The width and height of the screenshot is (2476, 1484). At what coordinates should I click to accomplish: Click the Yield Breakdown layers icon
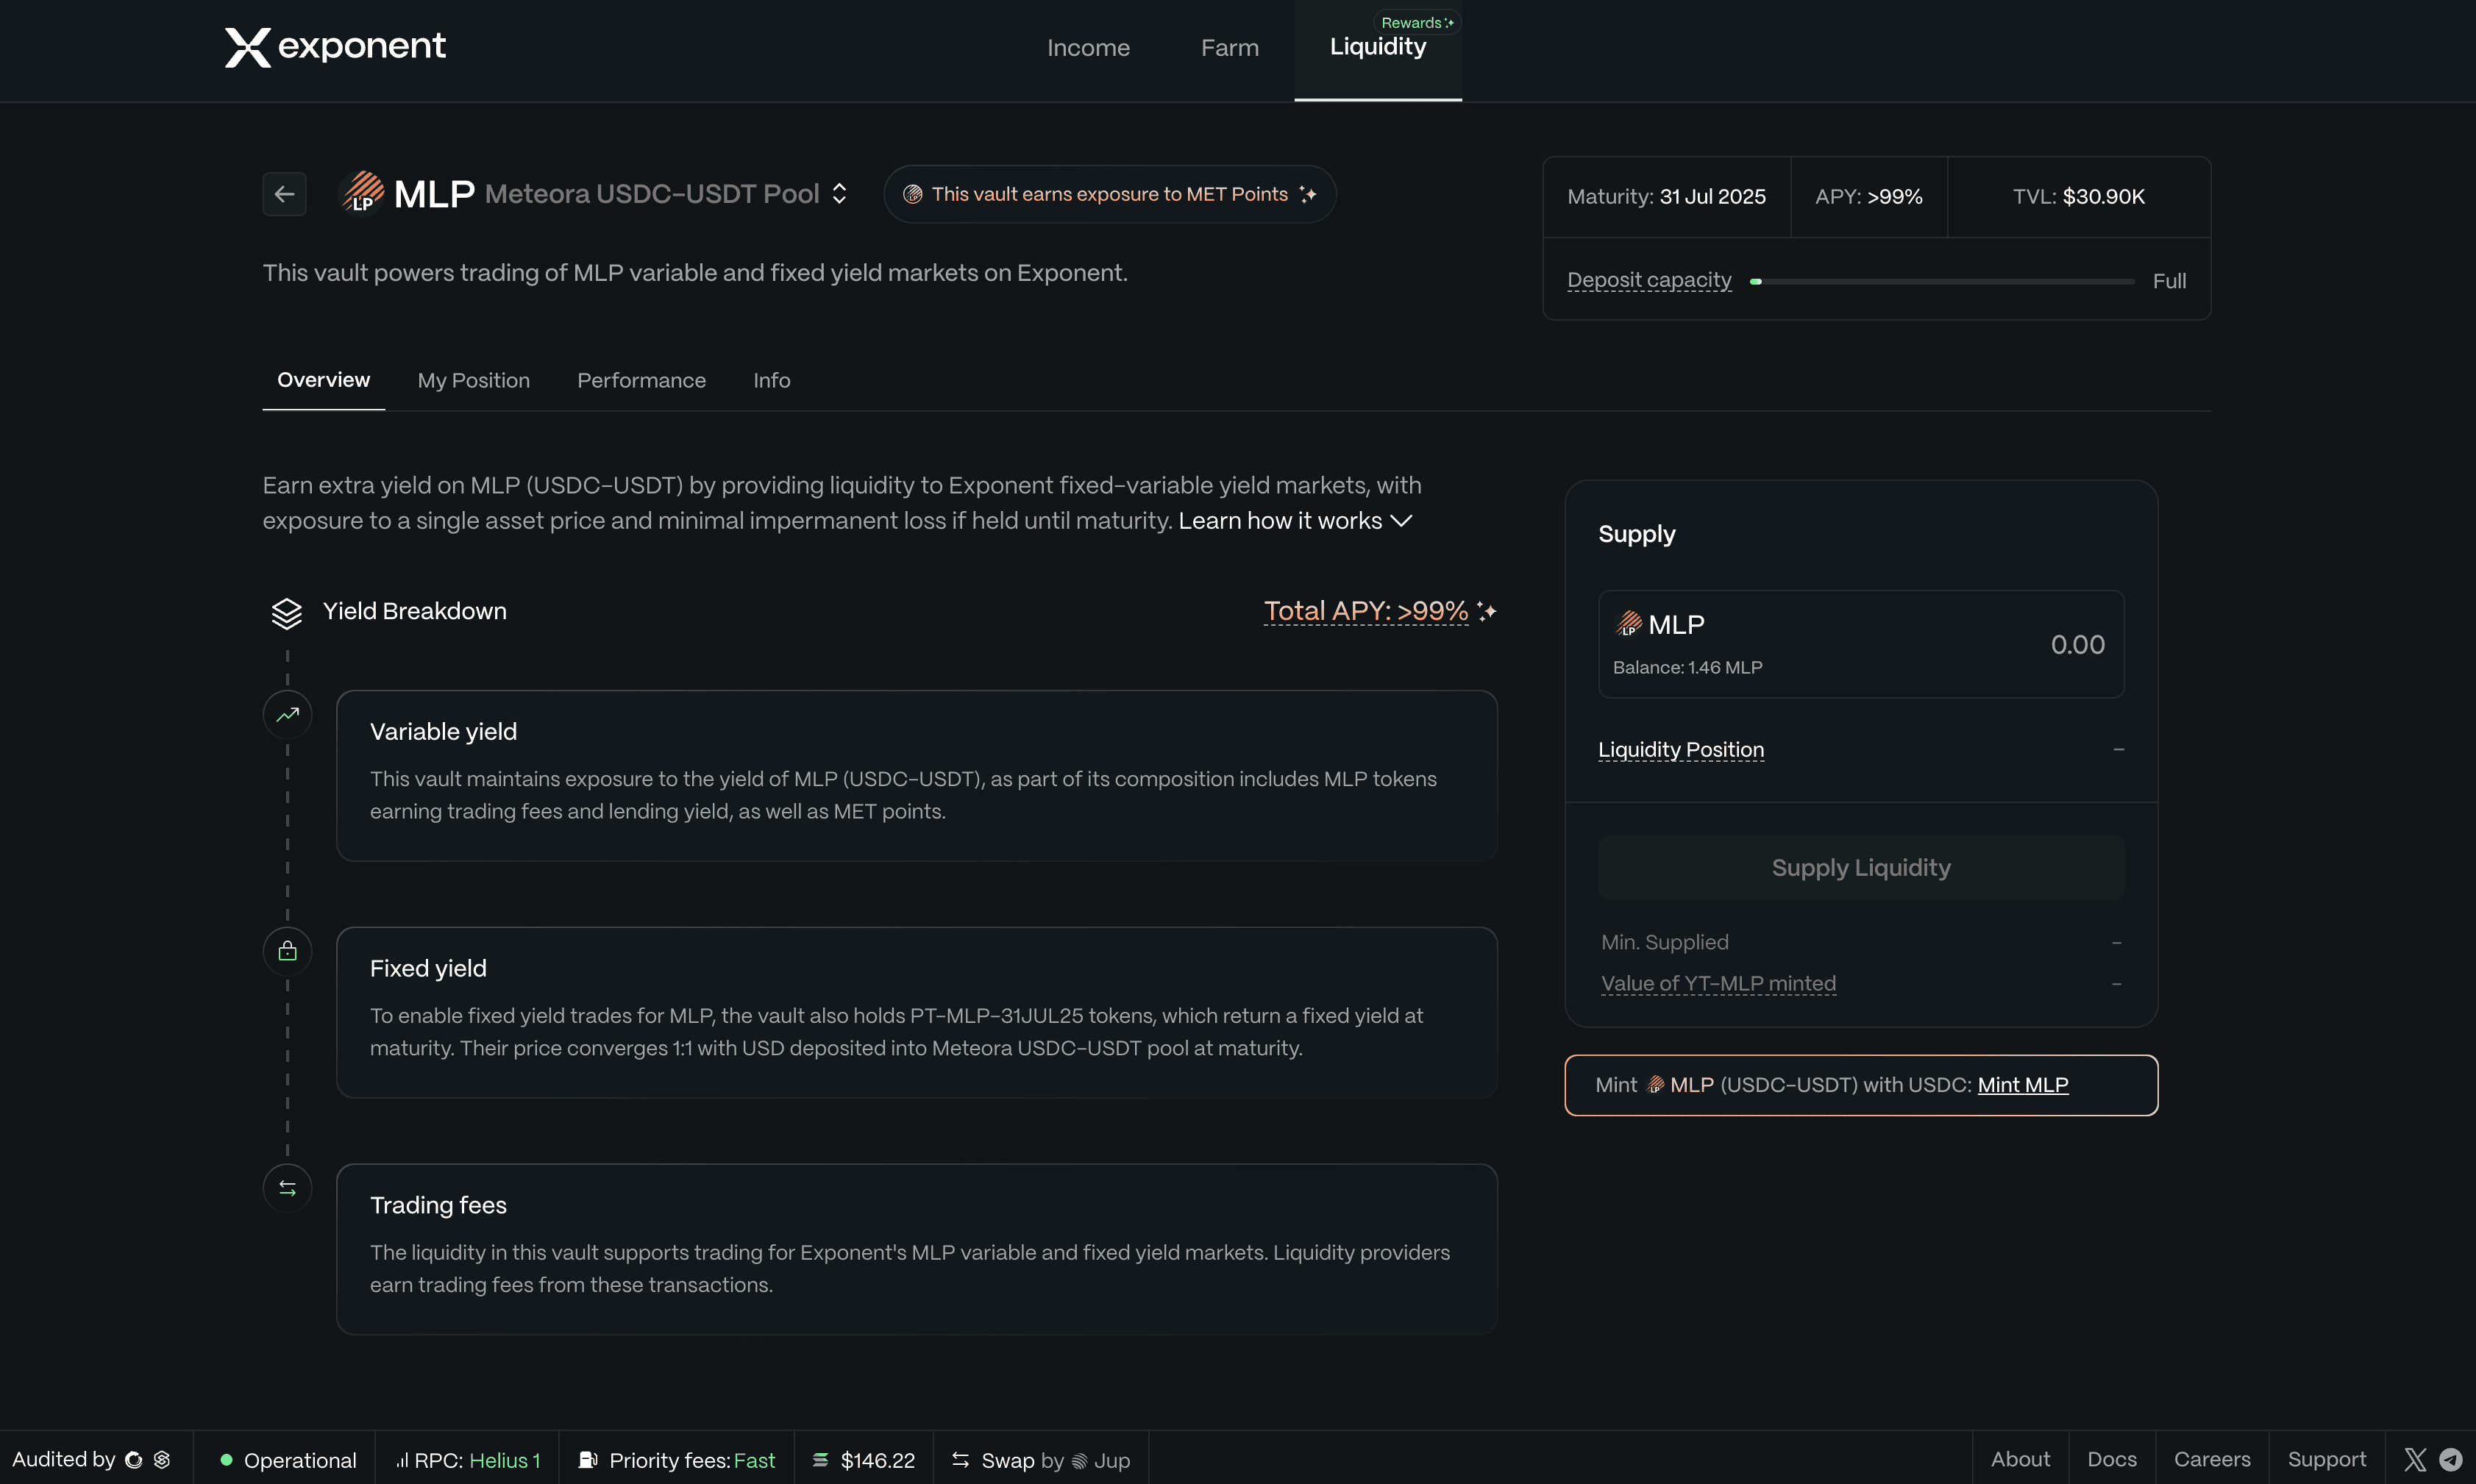pyautogui.click(x=286, y=613)
